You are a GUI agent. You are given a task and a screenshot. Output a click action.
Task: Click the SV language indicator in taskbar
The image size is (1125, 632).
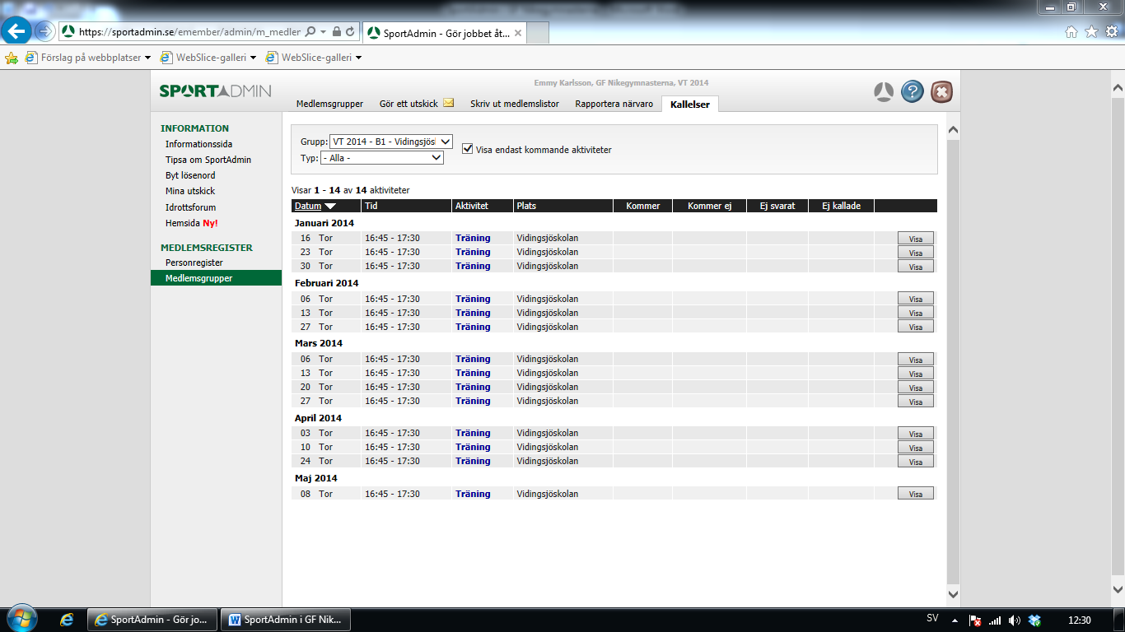tap(932, 619)
